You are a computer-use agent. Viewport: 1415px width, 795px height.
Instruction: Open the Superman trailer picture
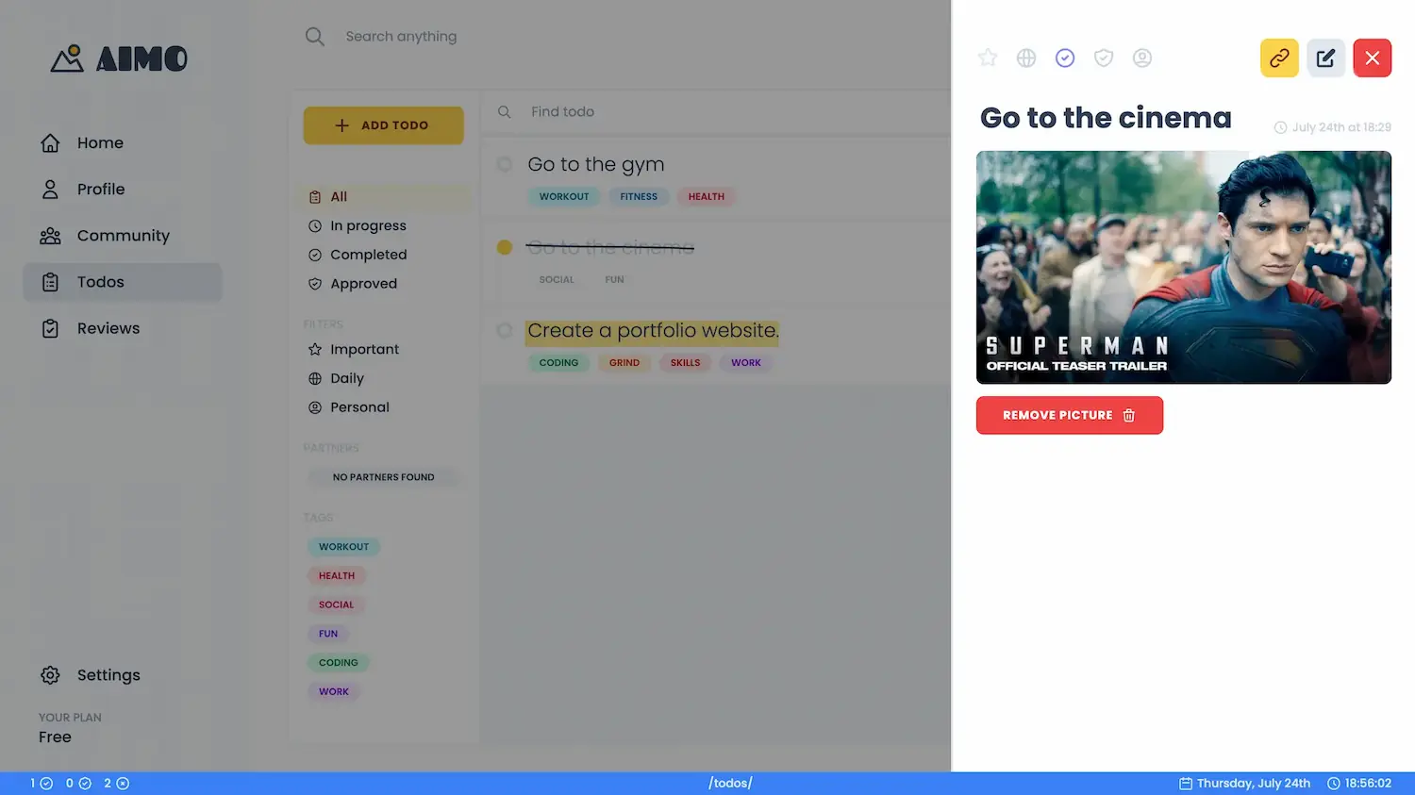click(x=1184, y=268)
